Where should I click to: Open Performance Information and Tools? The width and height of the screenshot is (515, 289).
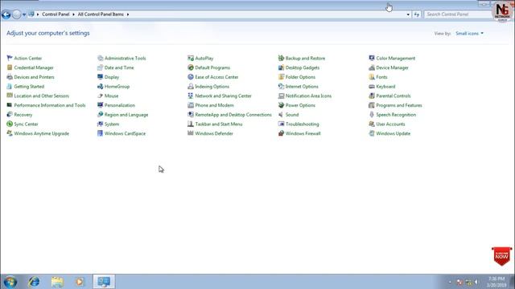[50, 105]
